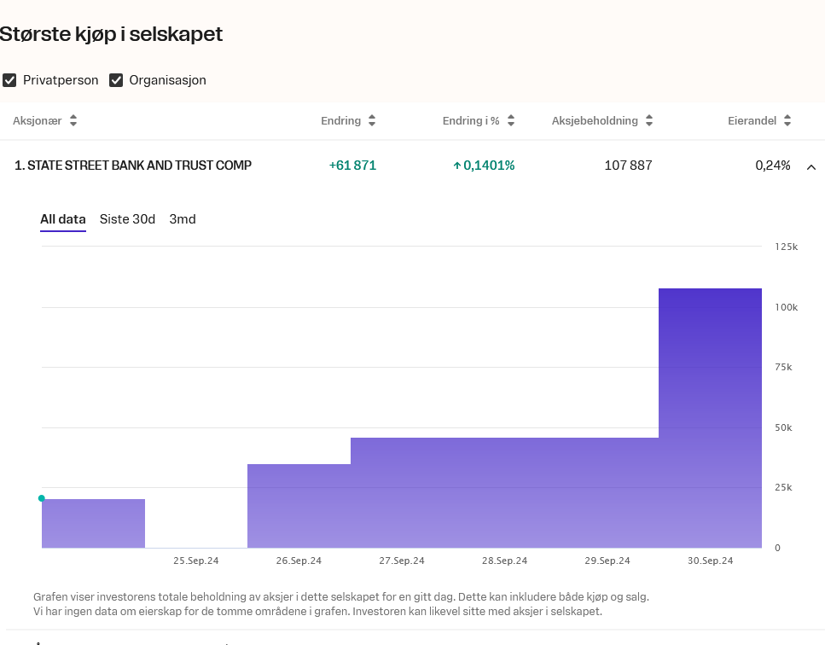Sort by Aksjebeholdning column arrows
825x645 pixels.
[649, 120]
